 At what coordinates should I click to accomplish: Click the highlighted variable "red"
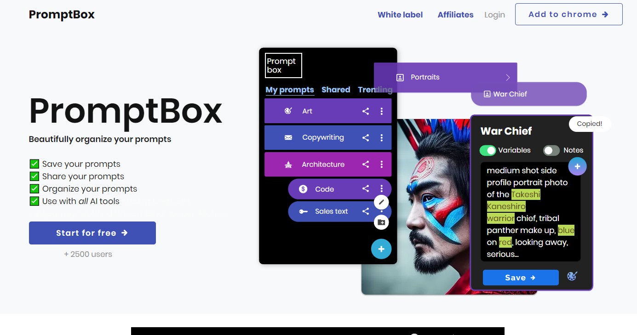505,242
